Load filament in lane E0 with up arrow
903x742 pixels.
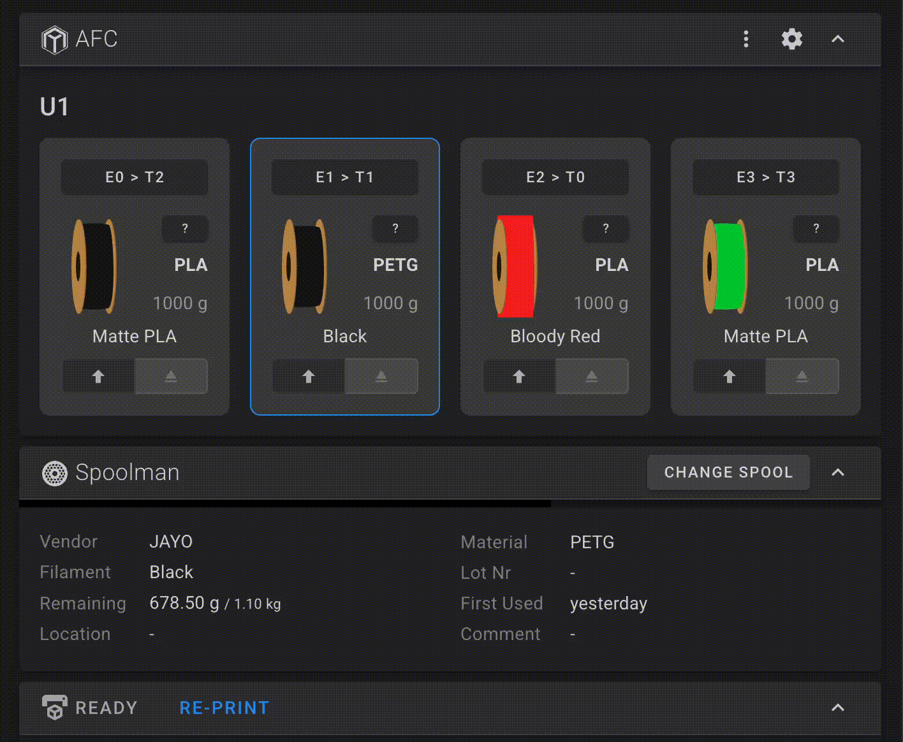point(97,376)
